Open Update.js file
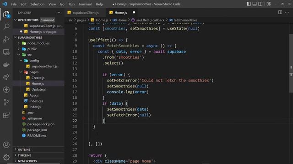293x164 pixels. click(38, 89)
